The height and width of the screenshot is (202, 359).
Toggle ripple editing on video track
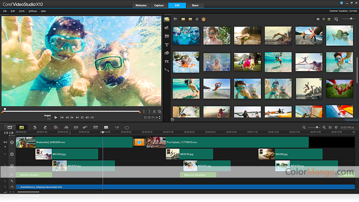[x=5, y=142]
